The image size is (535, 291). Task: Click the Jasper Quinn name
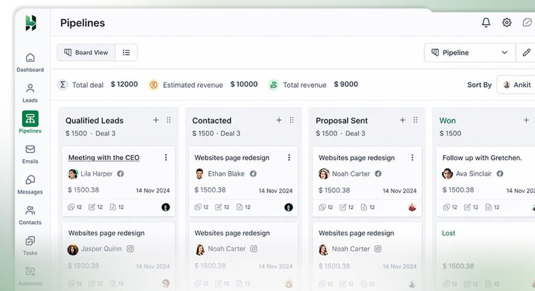coord(101,249)
